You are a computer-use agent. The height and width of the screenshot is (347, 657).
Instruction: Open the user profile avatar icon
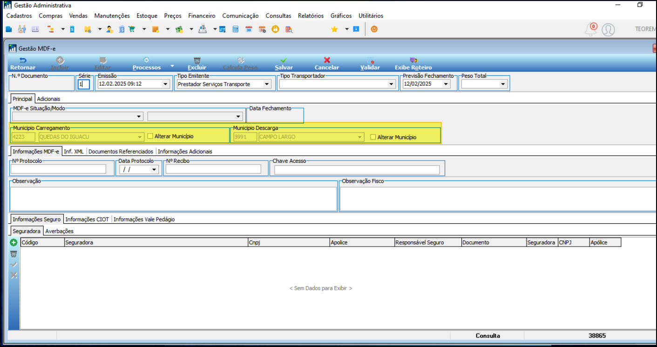pos(608,30)
